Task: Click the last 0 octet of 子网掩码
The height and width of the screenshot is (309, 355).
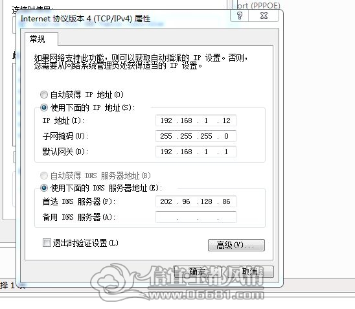Action: point(226,136)
